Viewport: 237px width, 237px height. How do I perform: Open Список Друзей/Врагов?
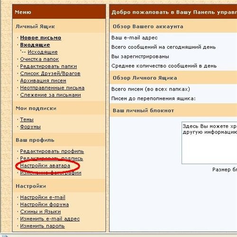pyautogui.click(x=50, y=73)
